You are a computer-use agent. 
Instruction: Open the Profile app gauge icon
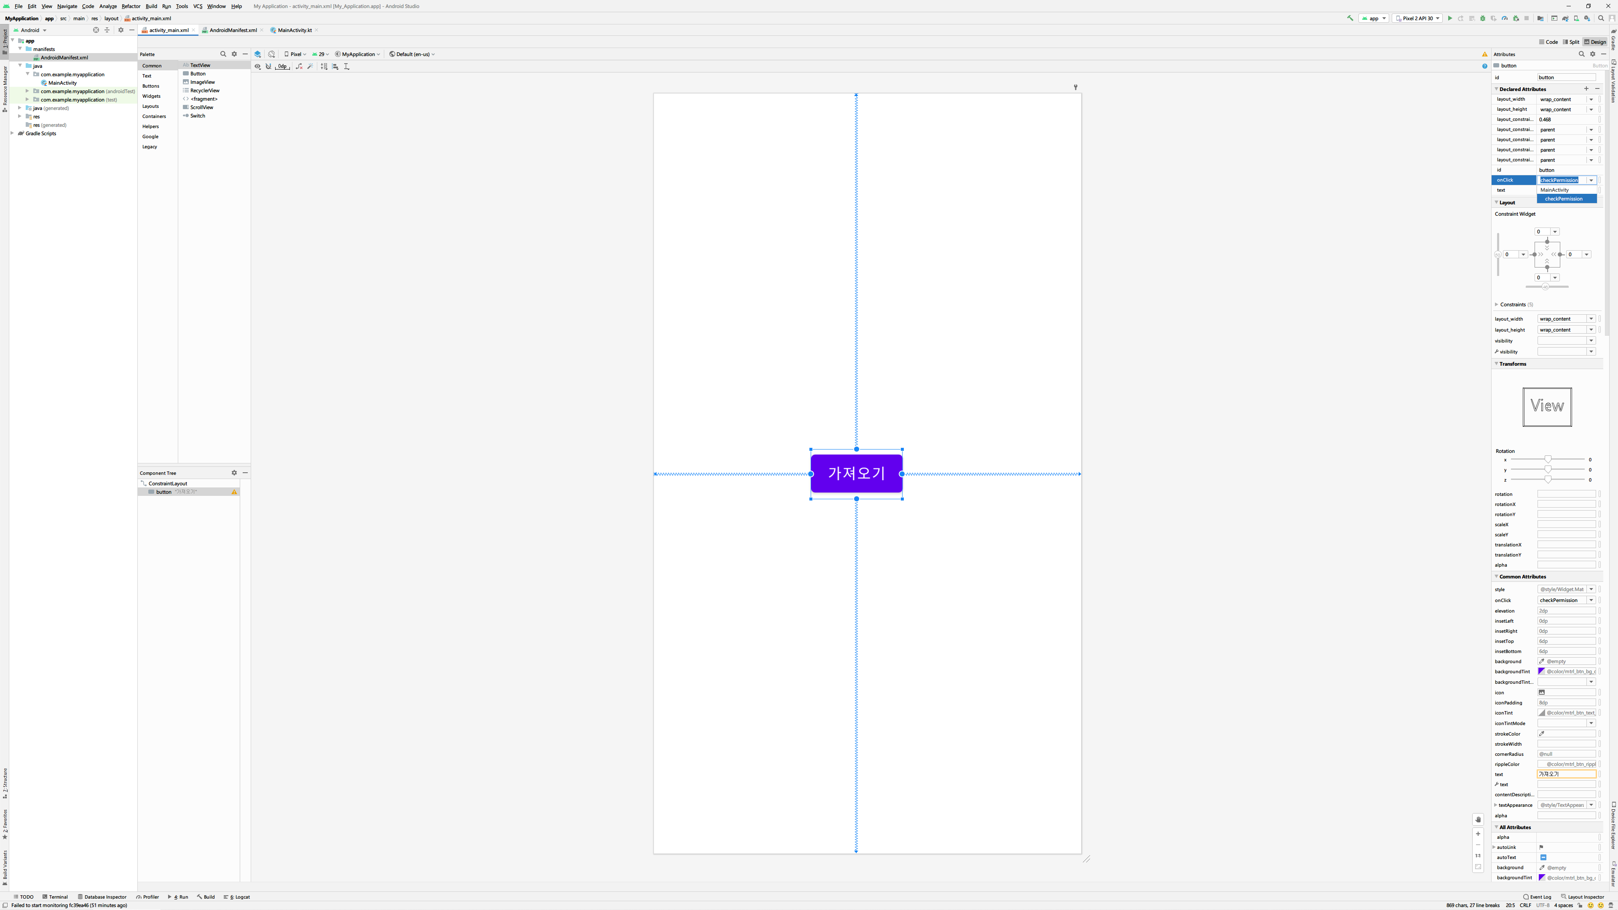click(x=1504, y=18)
